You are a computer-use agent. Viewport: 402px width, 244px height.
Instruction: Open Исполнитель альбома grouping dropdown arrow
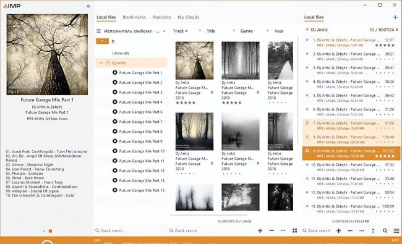point(164,32)
